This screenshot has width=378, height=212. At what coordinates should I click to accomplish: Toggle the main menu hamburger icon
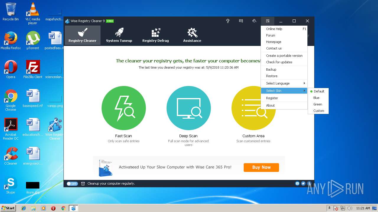(268, 21)
